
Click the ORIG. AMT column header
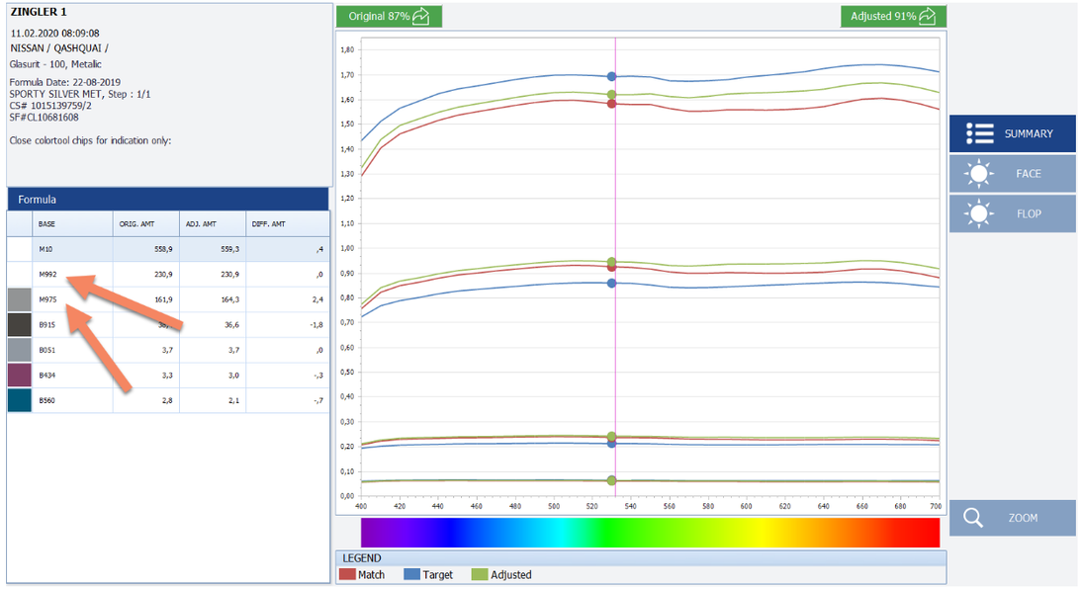146,224
